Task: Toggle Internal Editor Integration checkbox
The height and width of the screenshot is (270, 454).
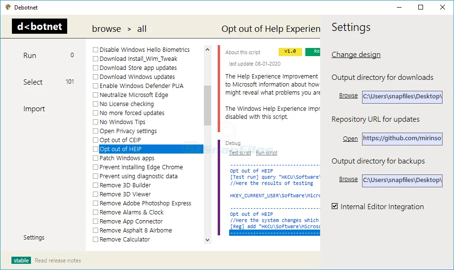Action: (335, 206)
